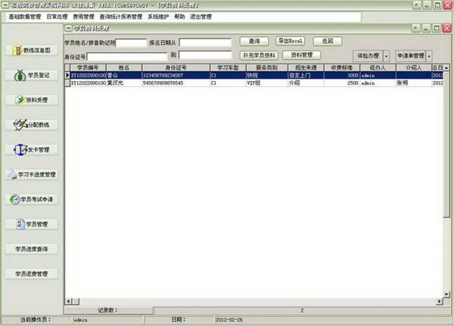Open the 费用管理 menu

point(84,17)
